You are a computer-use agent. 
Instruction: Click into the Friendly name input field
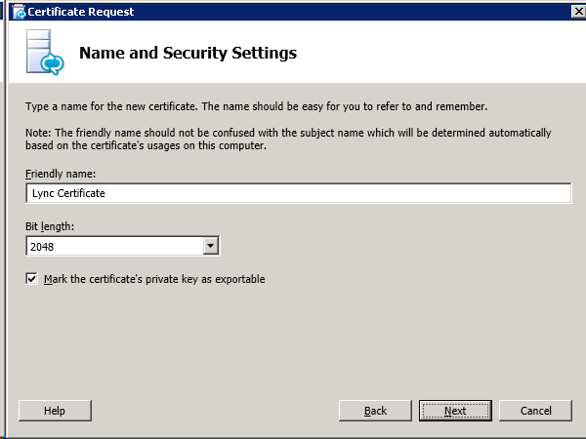[x=299, y=193]
